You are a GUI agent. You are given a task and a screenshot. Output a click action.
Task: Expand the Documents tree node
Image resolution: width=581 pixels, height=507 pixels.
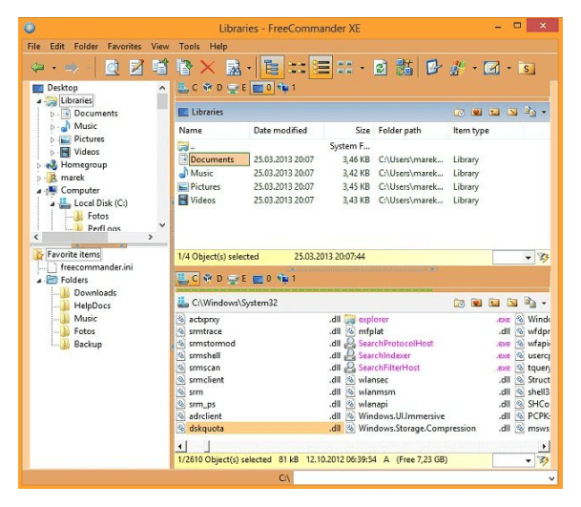tap(52, 114)
